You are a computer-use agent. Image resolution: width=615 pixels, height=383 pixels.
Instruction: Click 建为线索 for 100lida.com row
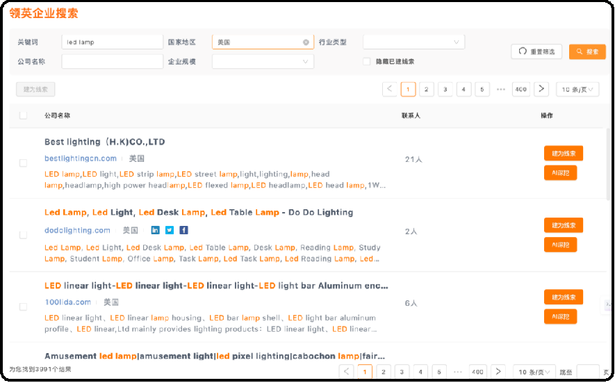(x=563, y=297)
